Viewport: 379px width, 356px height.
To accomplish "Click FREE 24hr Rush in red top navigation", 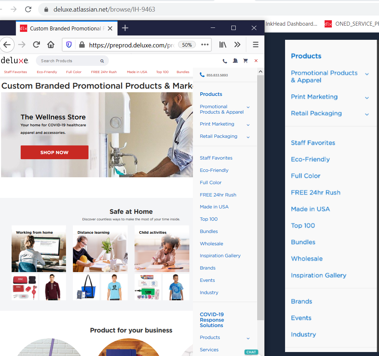I will pos(104,72).
